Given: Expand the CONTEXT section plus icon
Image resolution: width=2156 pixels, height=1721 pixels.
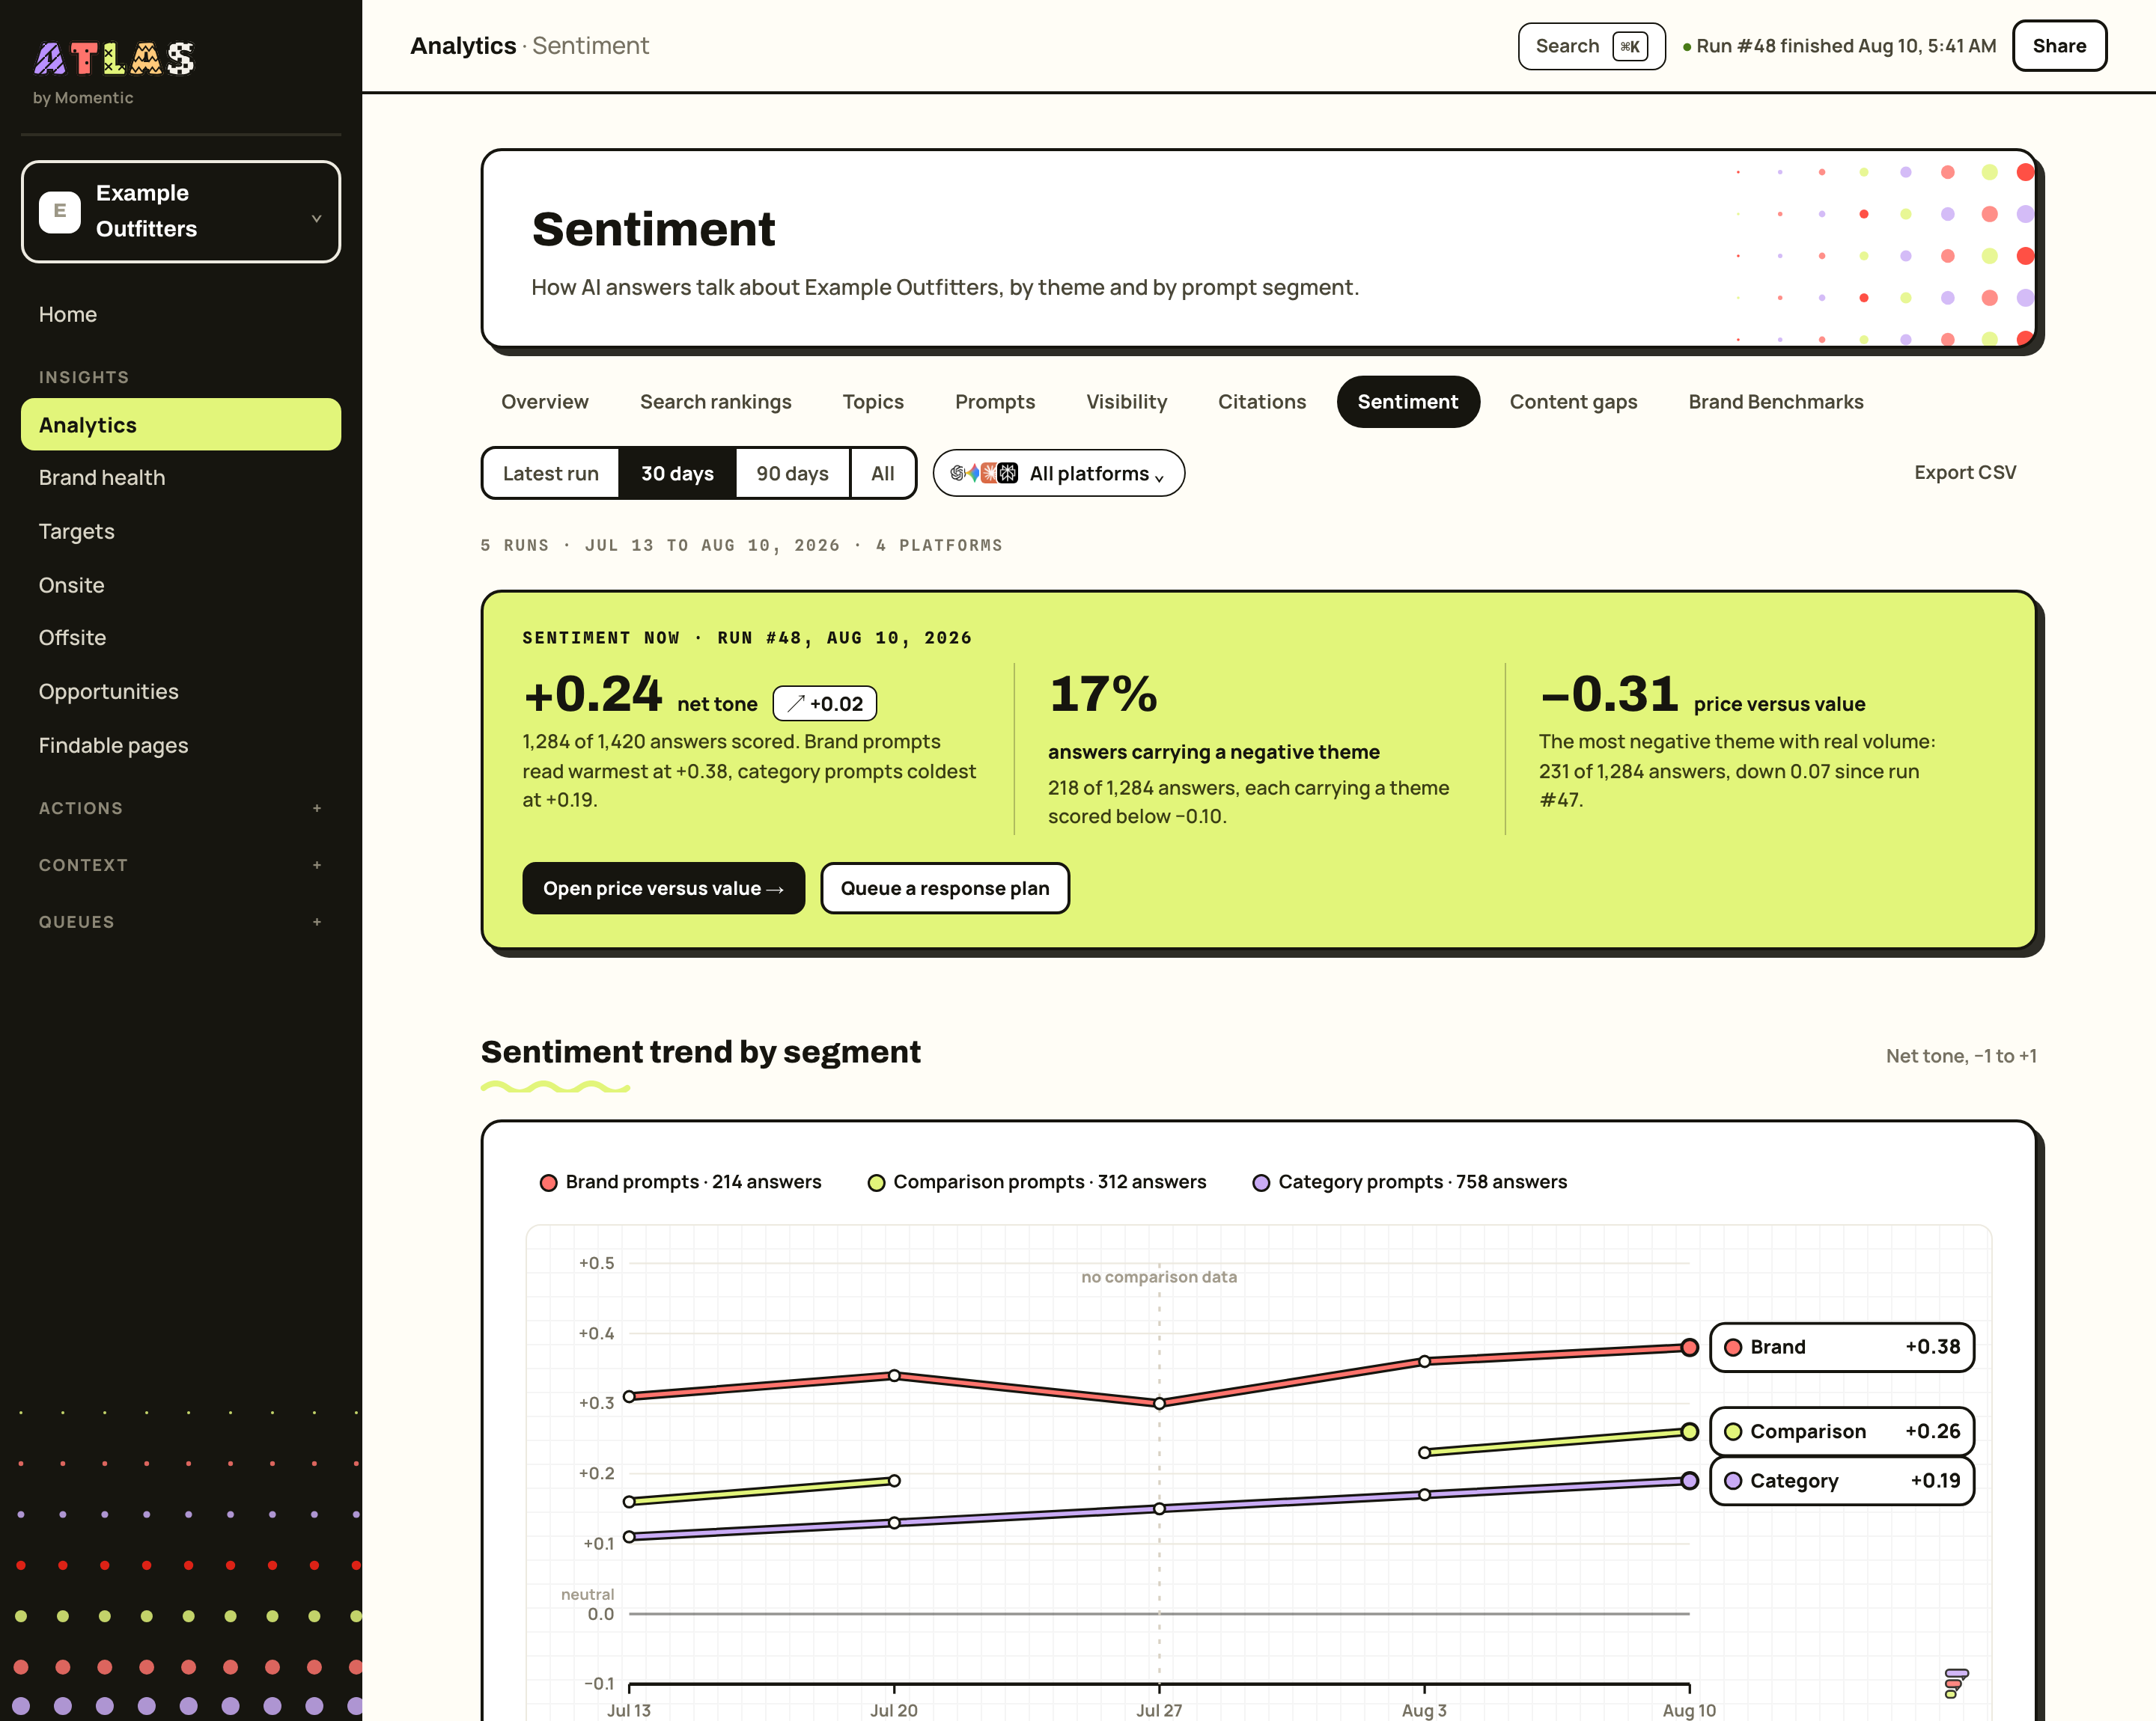Looking at the screenshot, I should [x=317, y=866].
